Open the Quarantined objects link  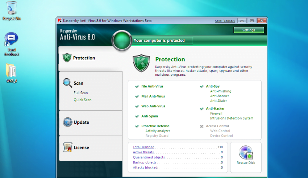149,157
